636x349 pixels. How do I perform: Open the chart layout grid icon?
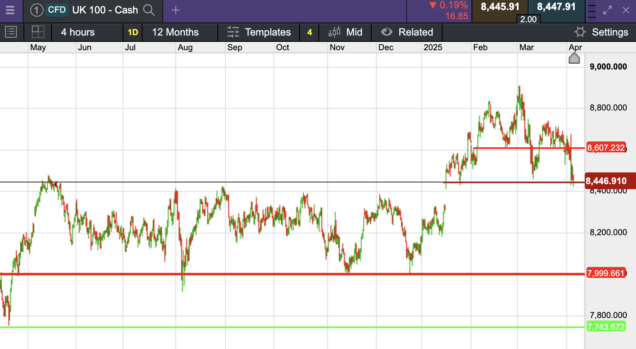coord(38,32)
